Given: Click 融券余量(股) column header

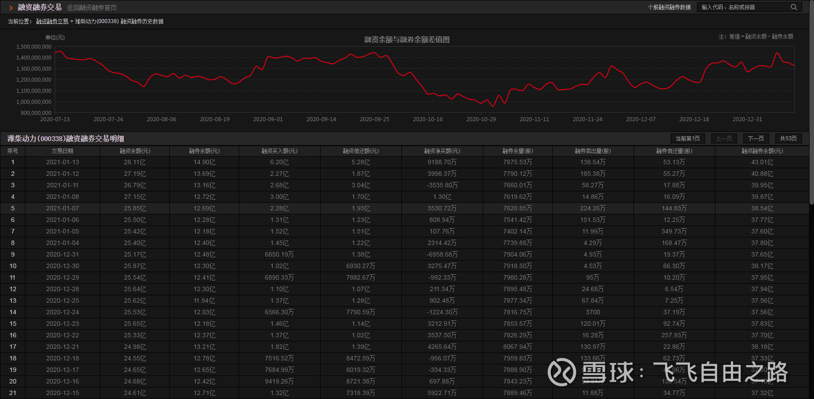Looking at the screenshot, I should coord(518,151).
